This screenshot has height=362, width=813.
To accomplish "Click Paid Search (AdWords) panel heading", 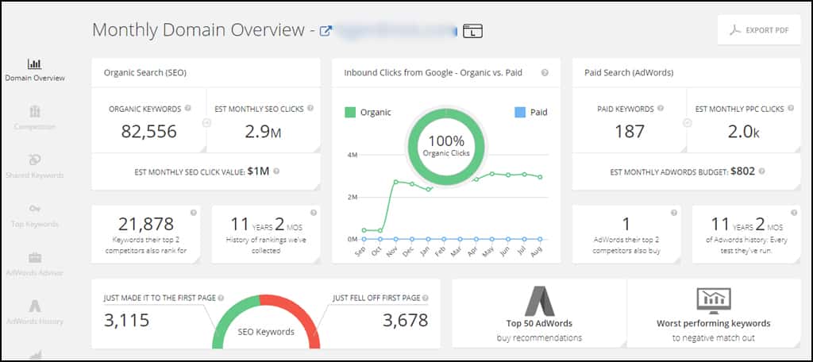I will tap(629, 73).
